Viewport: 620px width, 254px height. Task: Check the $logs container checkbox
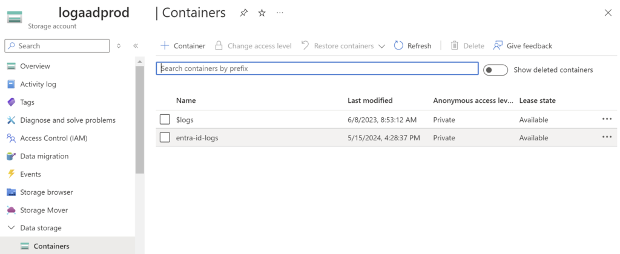point(165,119)
